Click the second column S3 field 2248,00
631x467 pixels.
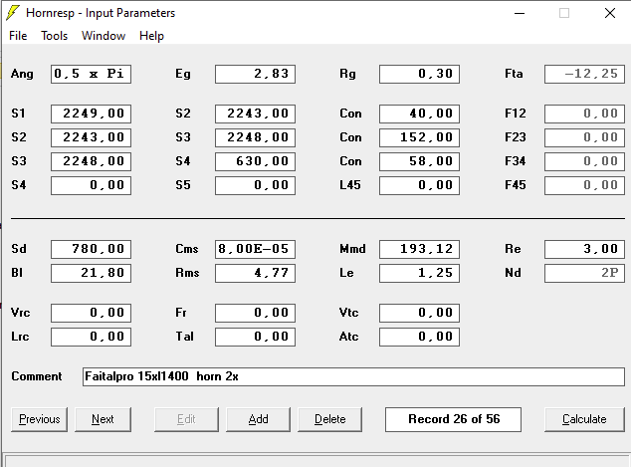(255, 137)
